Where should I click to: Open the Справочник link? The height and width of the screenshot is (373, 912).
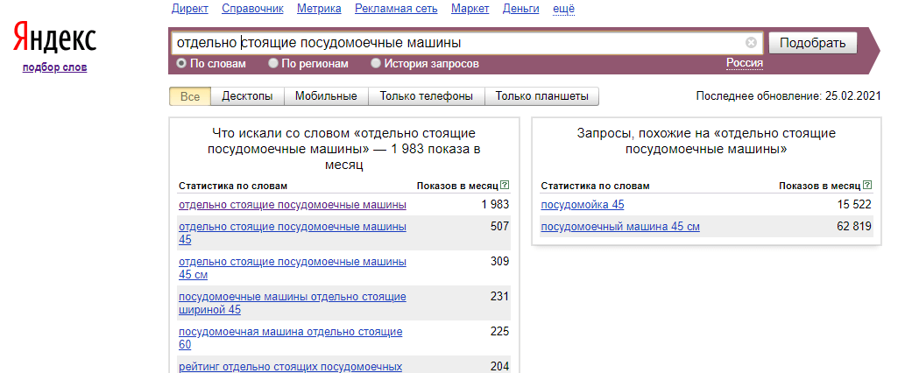[x=252, y=9]
